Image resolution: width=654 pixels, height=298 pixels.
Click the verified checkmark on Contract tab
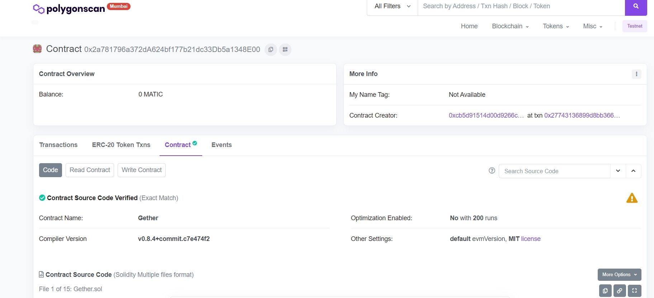click(195, 143)
